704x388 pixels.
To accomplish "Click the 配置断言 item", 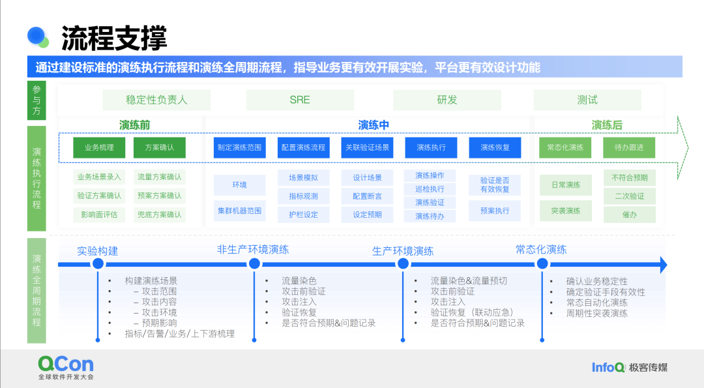I will tap(367, 196).
